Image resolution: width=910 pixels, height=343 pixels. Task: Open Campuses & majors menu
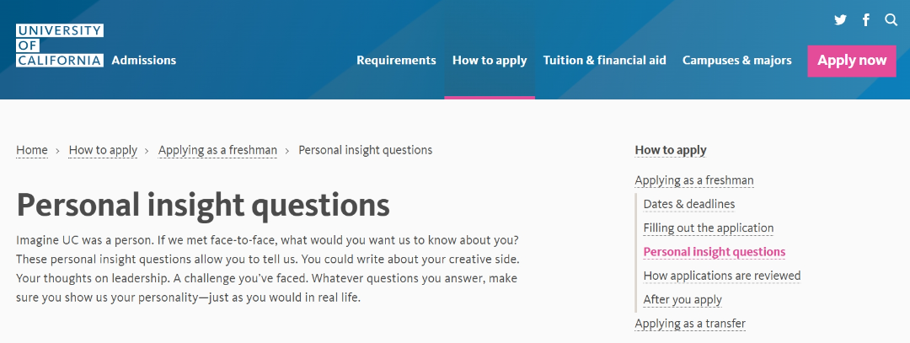[x=736, y=61]
